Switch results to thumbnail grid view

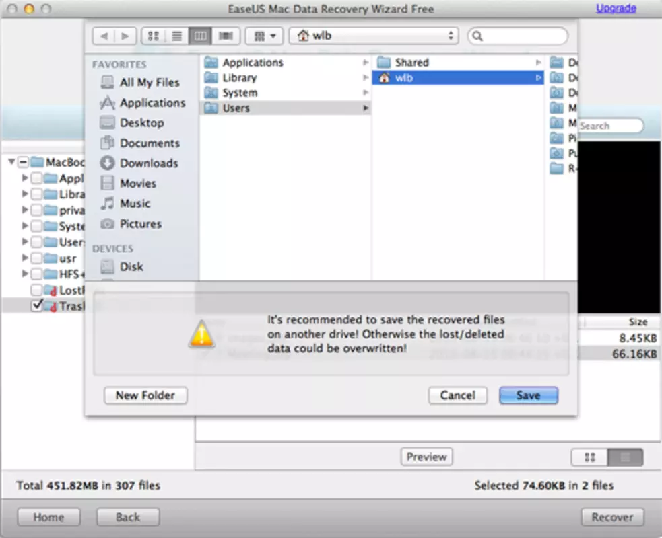[590, 457]
